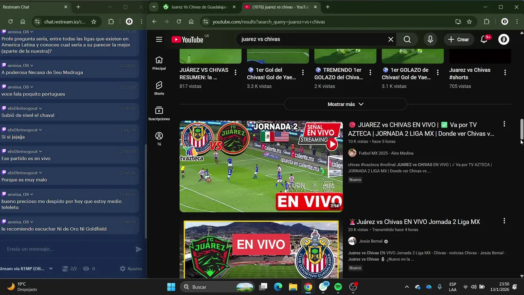Expand Stream via RTMP dropdown
This screenshot has width=524, height=295.
51,269
